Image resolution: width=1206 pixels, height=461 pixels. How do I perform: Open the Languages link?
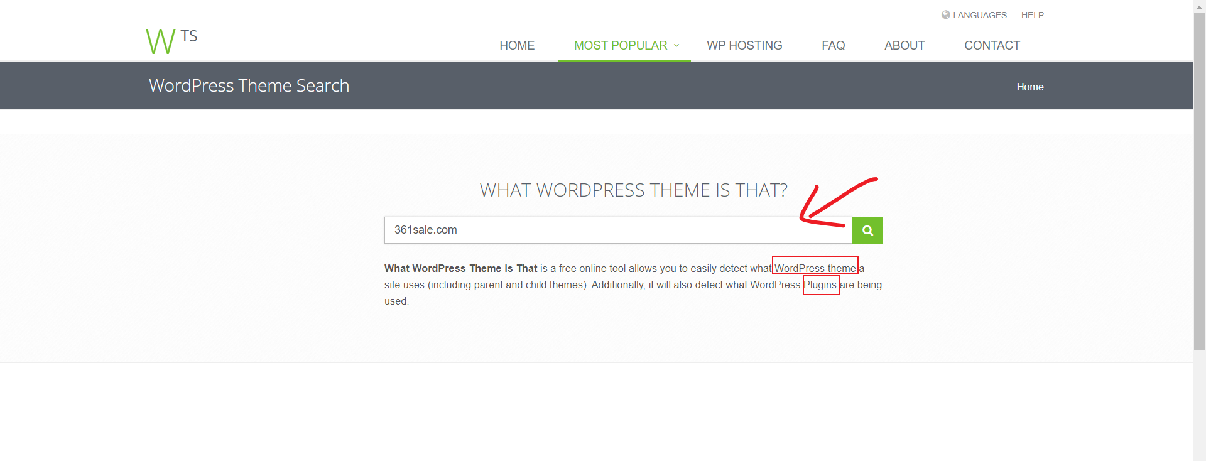coord(980,15)
